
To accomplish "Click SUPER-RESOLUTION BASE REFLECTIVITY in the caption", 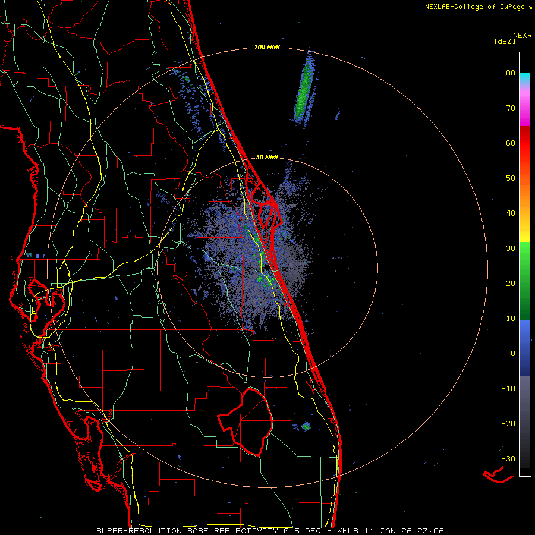I will tap(187, 531).
